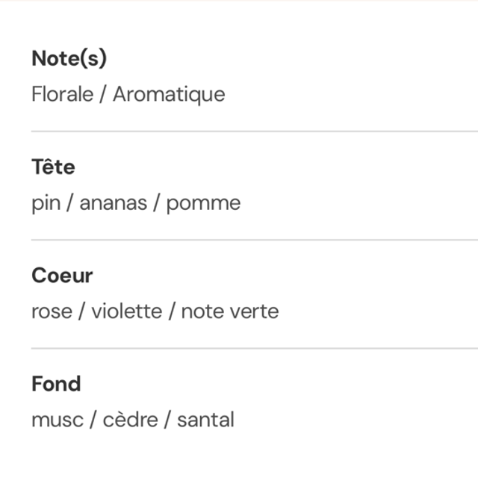Click the Coeur section heading
The image size is (478, 478).
tap(62, 276)
